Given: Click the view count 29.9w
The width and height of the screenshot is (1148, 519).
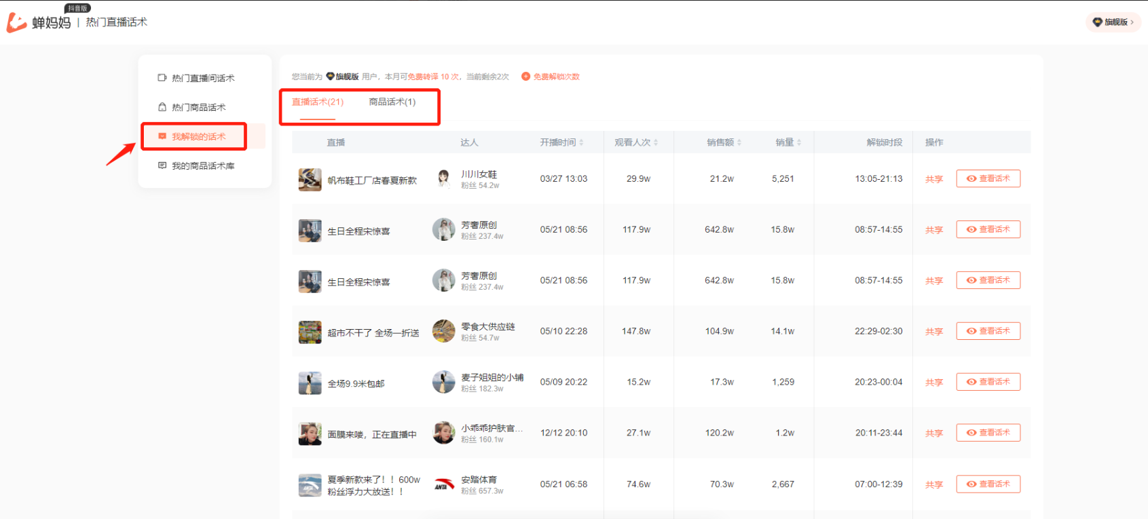Looking at the screenshot, I should tap(638, 179).
